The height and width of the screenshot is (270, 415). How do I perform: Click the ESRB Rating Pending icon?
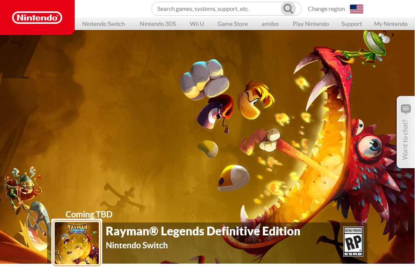353,242
